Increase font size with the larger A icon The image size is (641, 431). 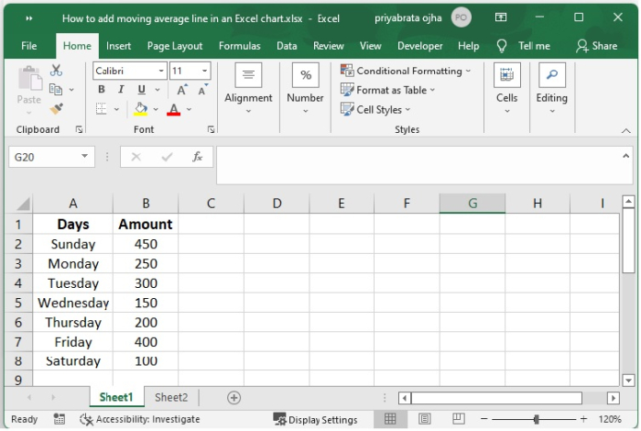point(182,90)
